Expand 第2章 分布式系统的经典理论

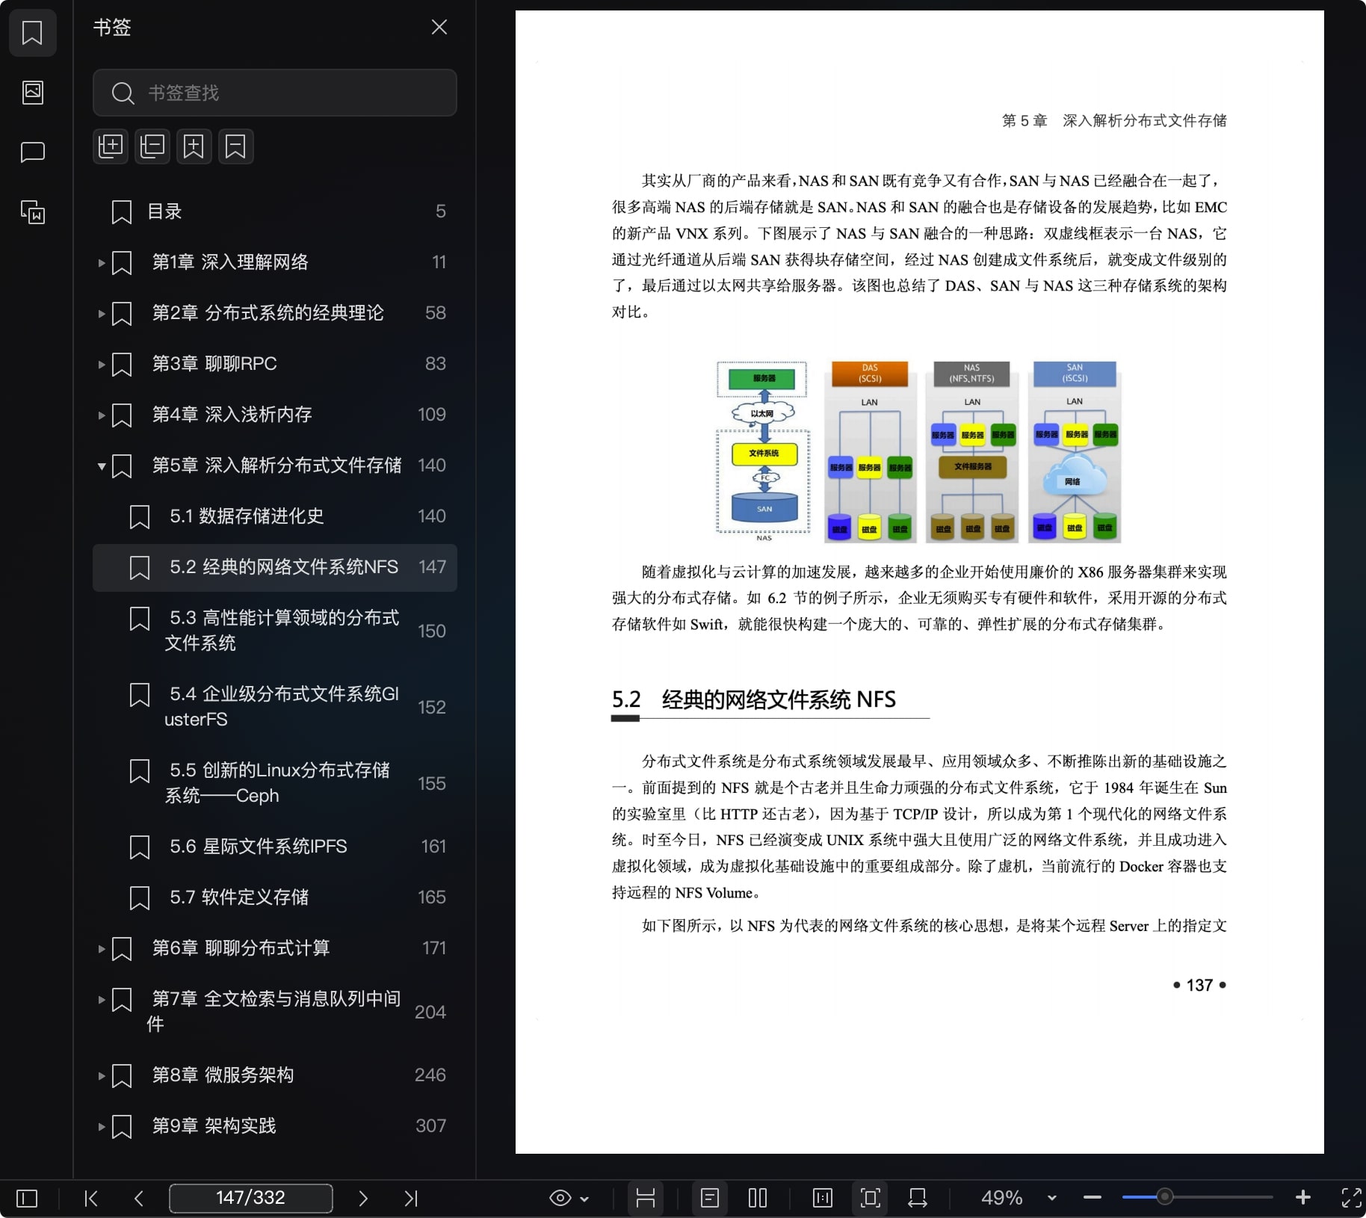click(x=101, y=313)
